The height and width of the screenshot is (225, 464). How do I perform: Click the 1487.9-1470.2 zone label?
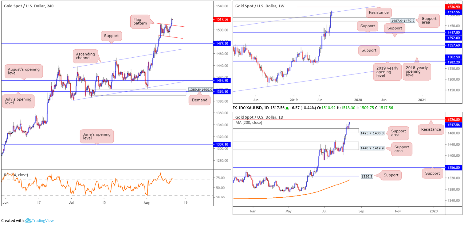point(403,21)
